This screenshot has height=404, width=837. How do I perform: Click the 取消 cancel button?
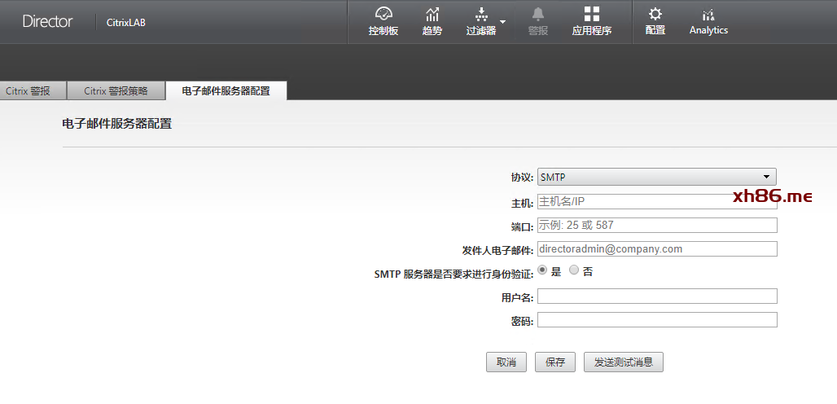click(x=506, y=362)
